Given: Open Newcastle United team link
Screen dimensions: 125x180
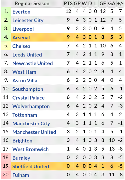Looking at the screenshot, I should click(33, 63).
